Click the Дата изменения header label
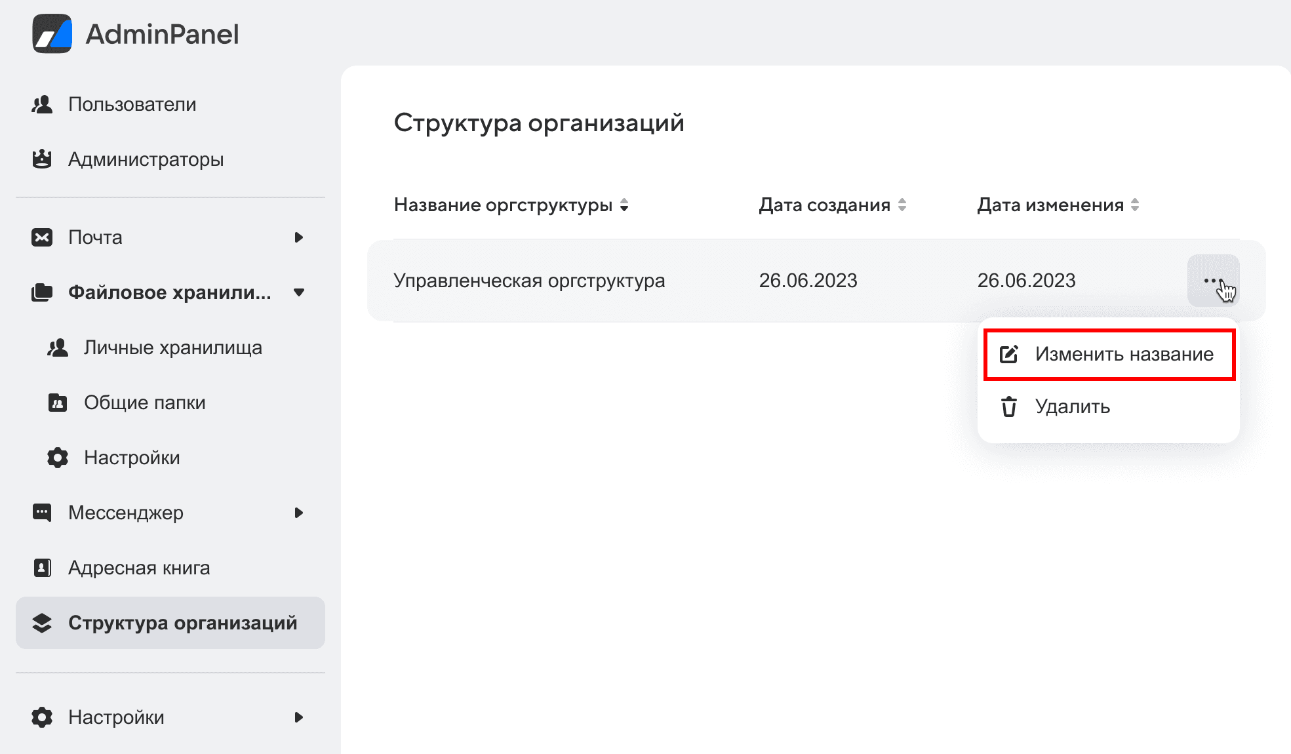Image resolution: width=1291 pixels, height=754 pixels. (1050, 205)
